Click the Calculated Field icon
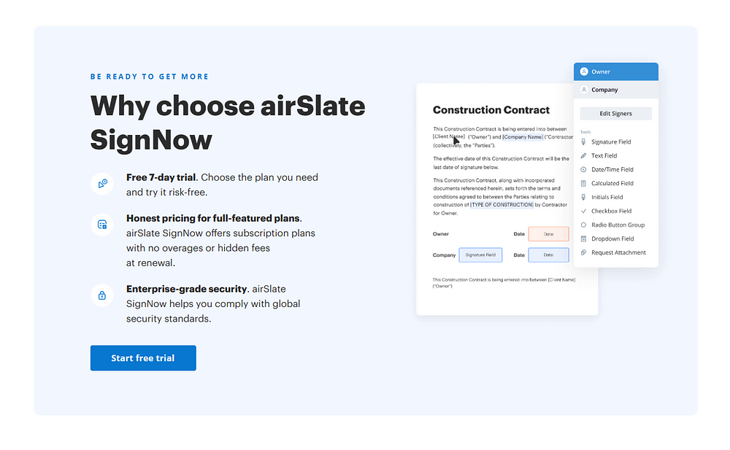The height and width of the screenshot is (450, 730). pos(583,183)
